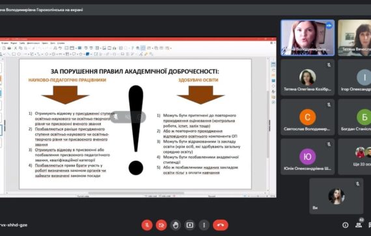Click the Copy icon in Impress toolbar
The width and height of the screenshot is (371, 236).
[21, 48]
